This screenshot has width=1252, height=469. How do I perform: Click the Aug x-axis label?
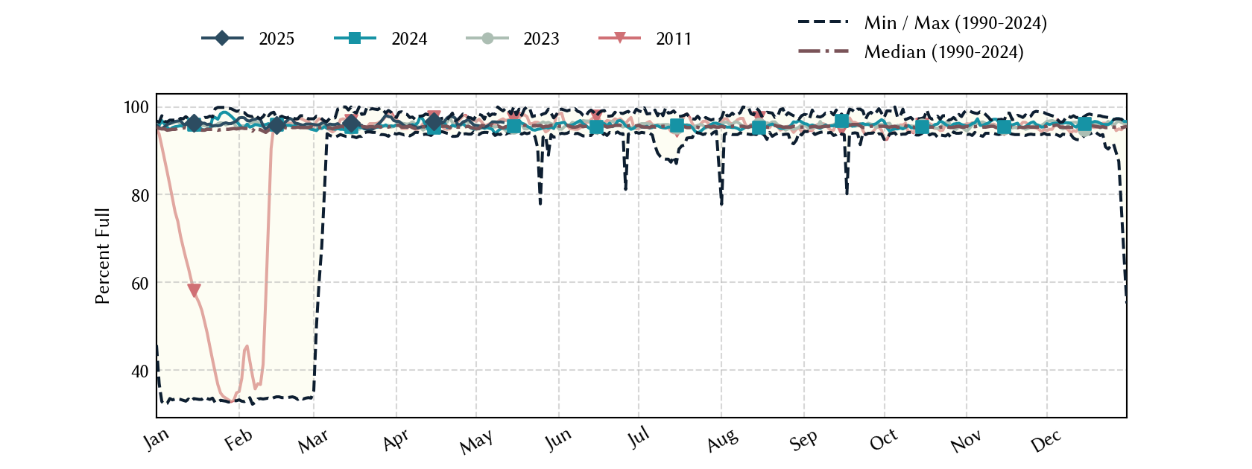click(x=722, y=441)
